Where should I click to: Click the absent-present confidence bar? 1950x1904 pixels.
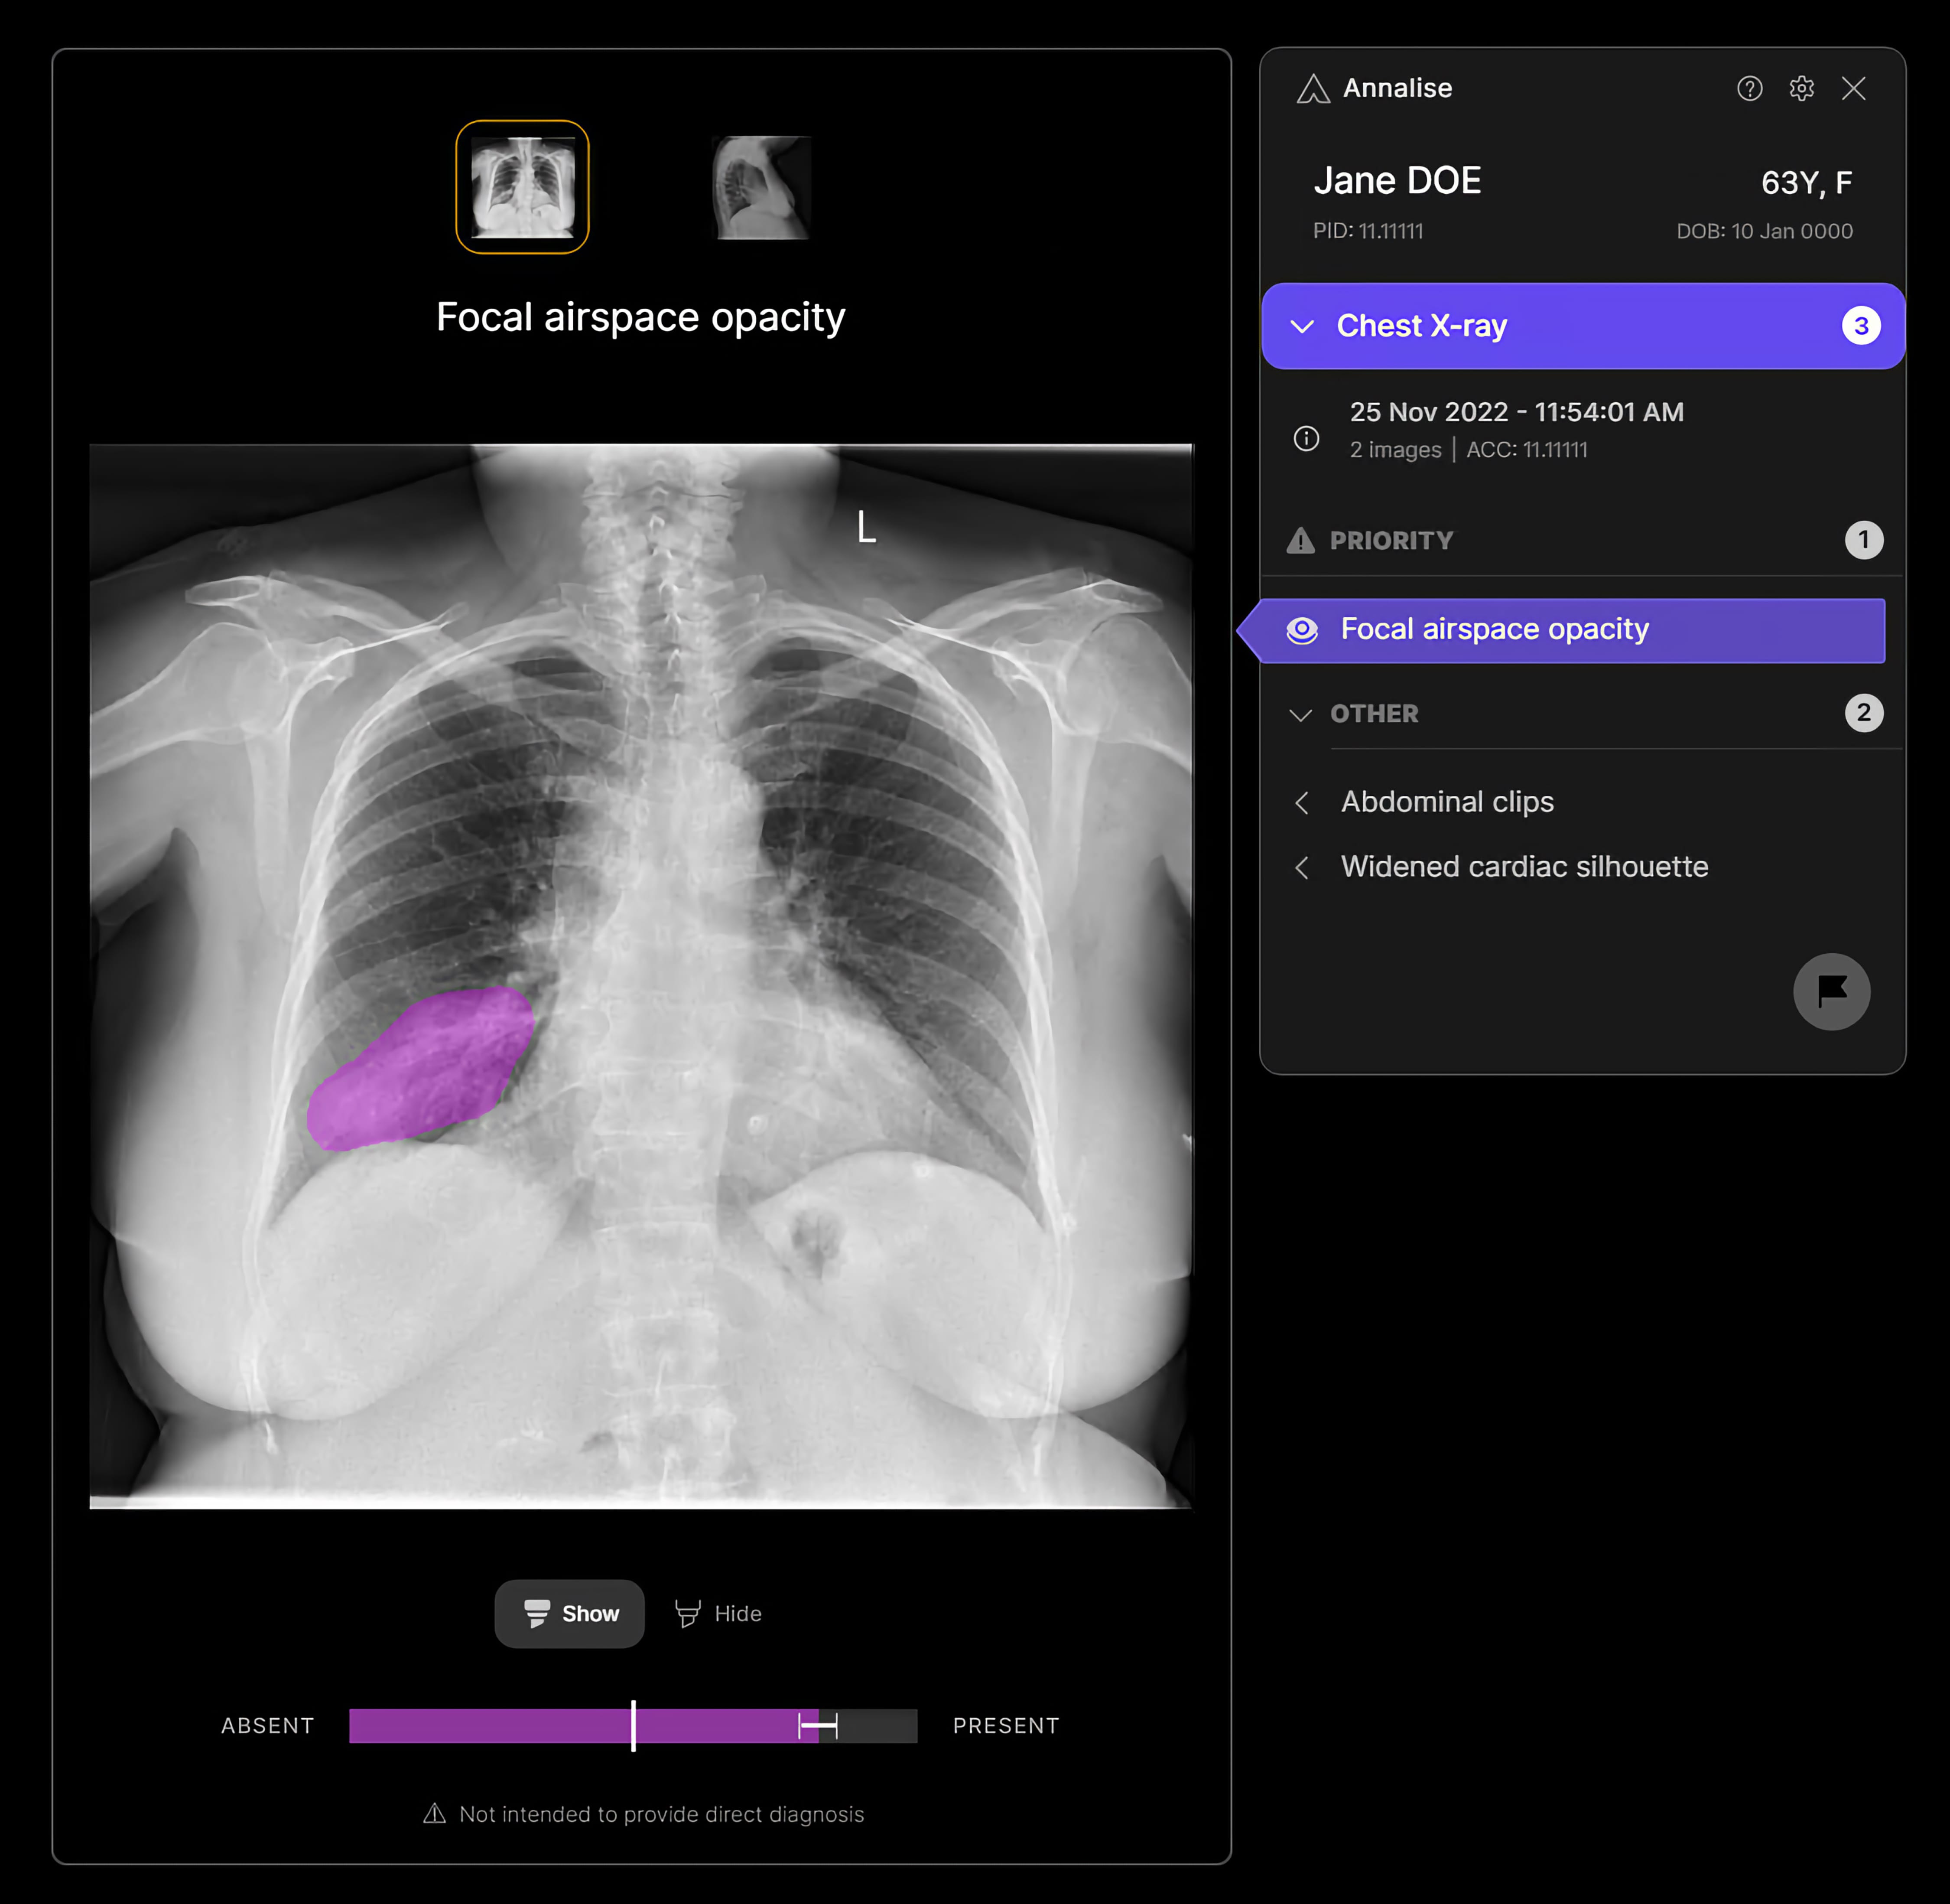pos(633,1725)
